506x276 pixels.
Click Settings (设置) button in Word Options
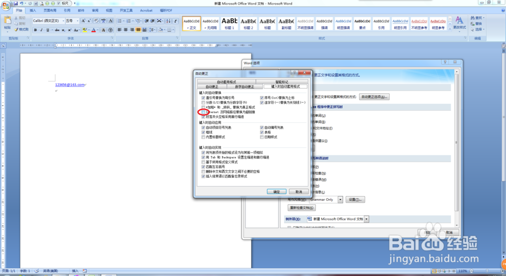pos(355,200)
